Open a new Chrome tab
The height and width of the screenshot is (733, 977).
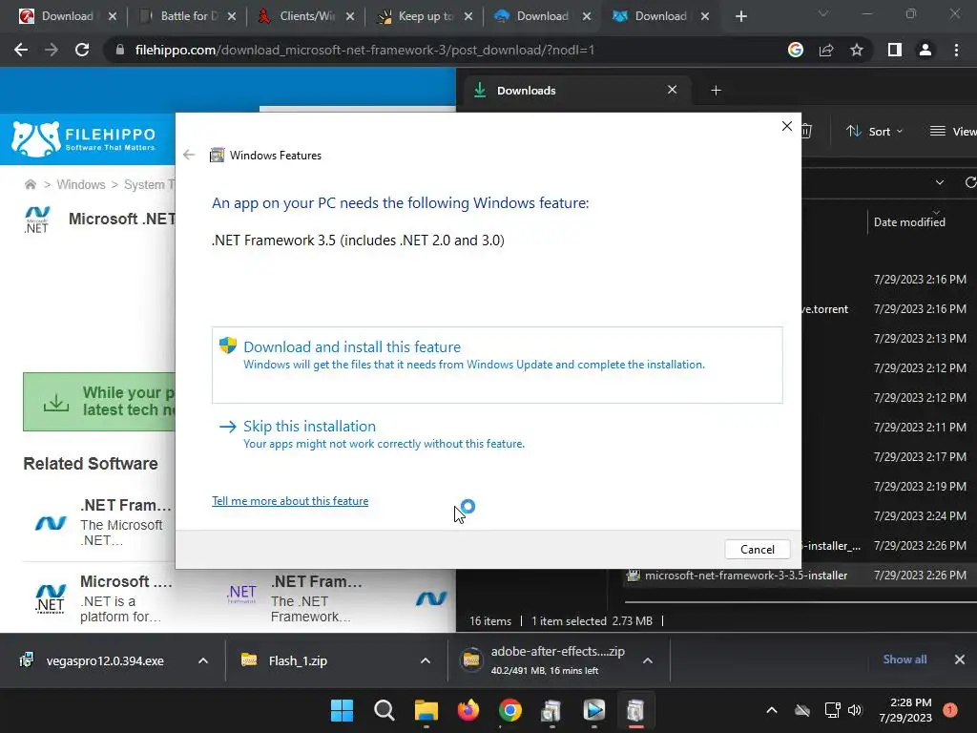[x=740, y=16]
